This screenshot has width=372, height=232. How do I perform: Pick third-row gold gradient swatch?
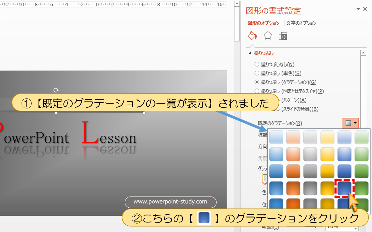click(x=328, y=171)
